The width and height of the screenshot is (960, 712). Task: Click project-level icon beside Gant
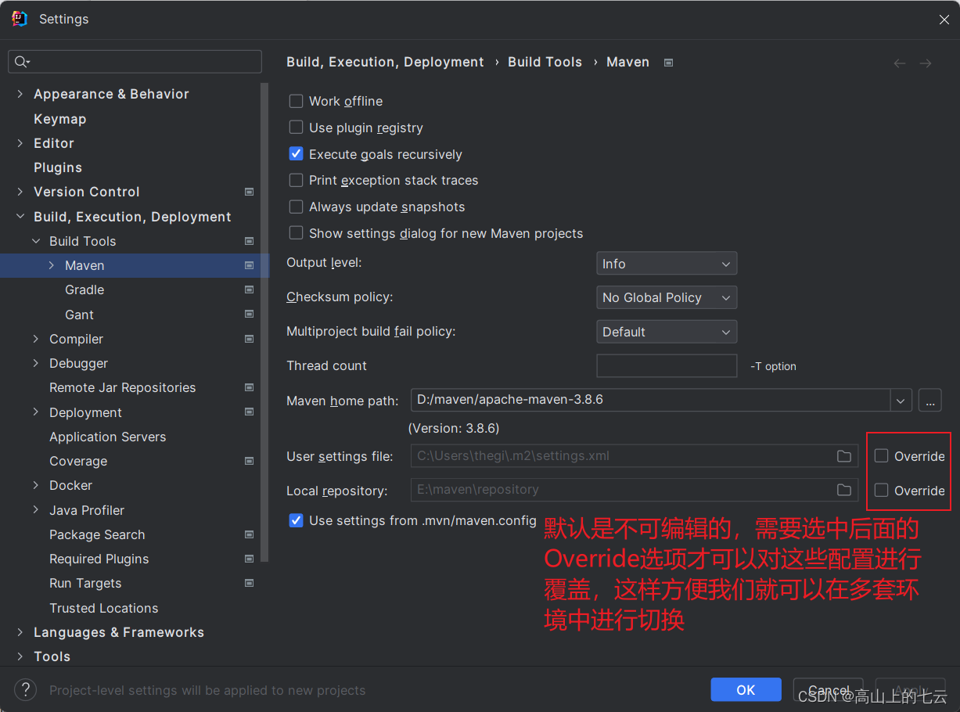click(x=249, y=315)
